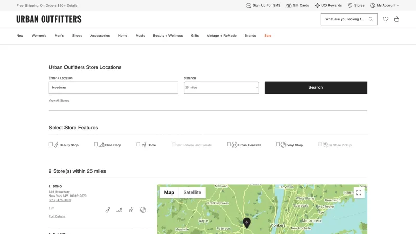
Task: Check the Beauty Shop feature checkbox
Action: tap(50, 145)
